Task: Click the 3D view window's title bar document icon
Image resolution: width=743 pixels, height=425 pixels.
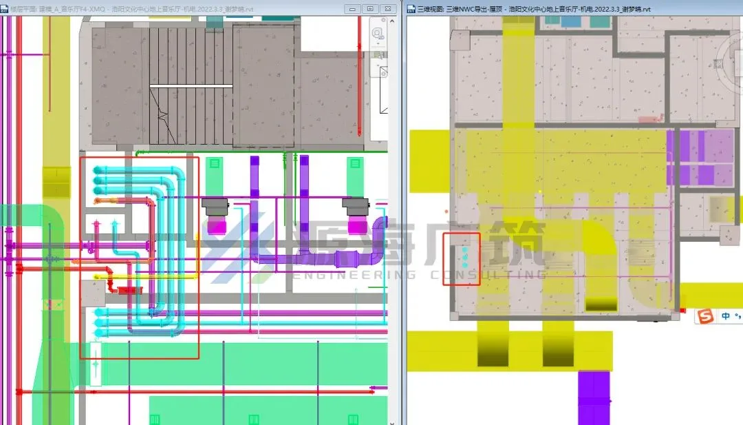Action: [x=411, y=8]
